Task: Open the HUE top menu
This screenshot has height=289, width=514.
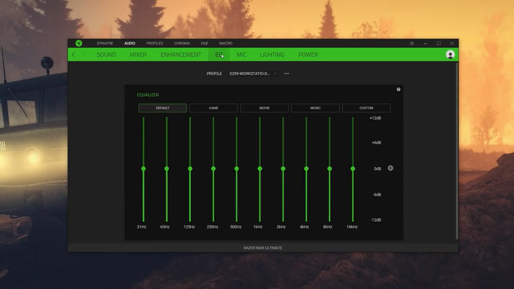Action: point(204,43)
